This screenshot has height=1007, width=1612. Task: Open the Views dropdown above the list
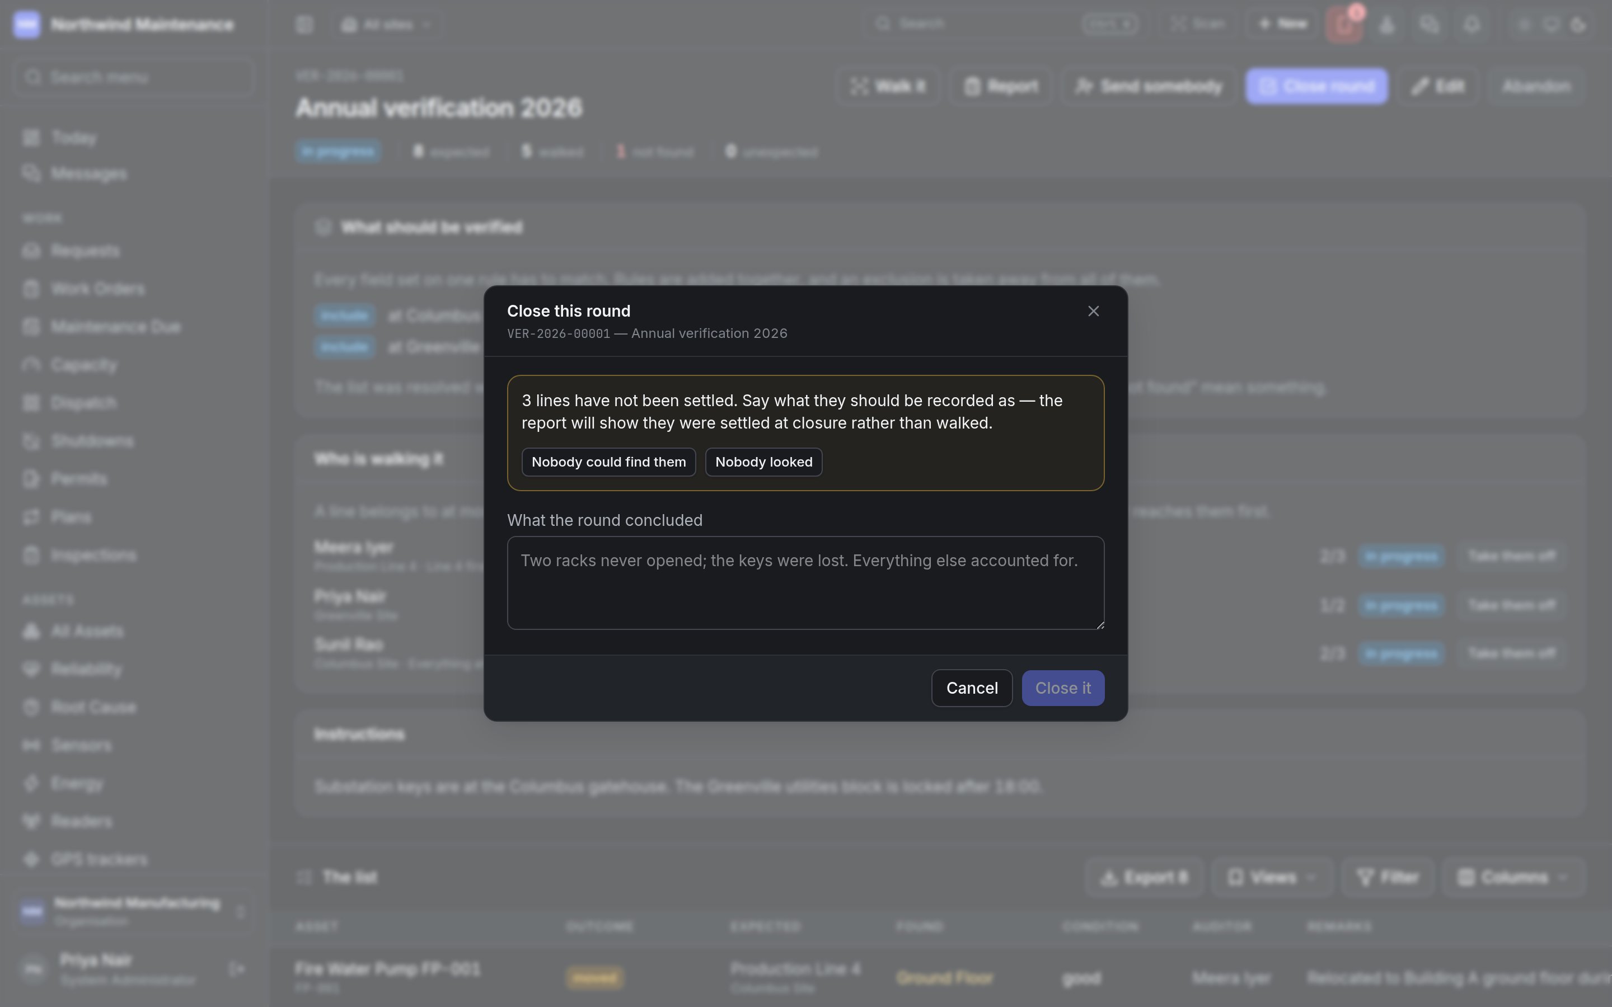click(x=1272, y=877)
